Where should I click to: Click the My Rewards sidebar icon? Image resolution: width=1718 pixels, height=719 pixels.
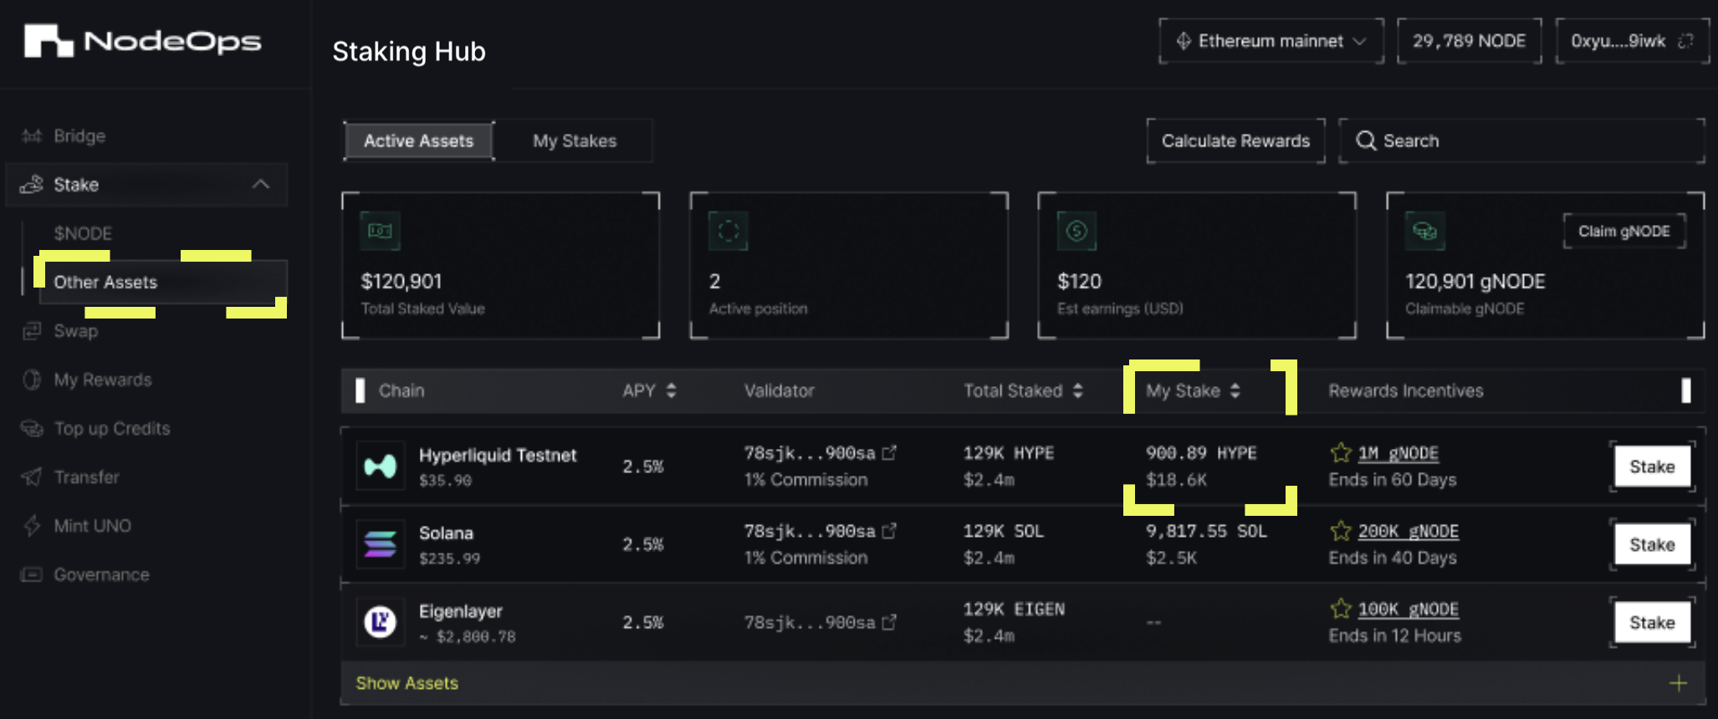[31, 380]
